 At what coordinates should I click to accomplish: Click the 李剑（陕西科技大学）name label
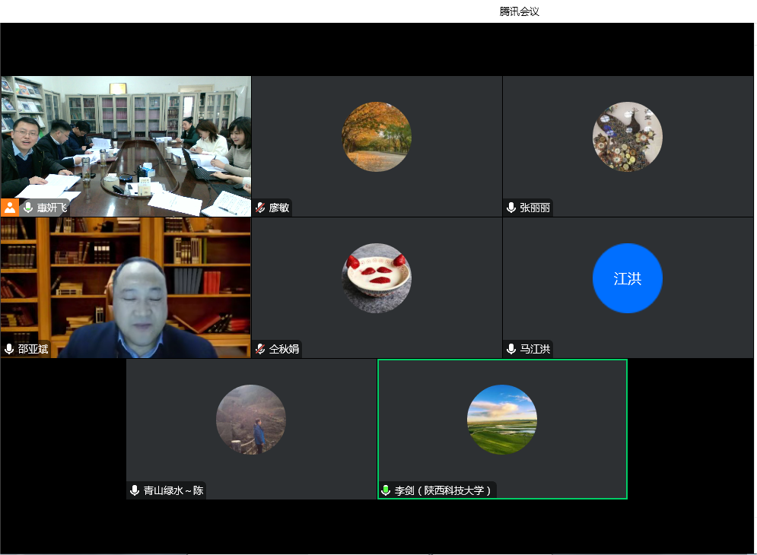(x=443, y=490)
